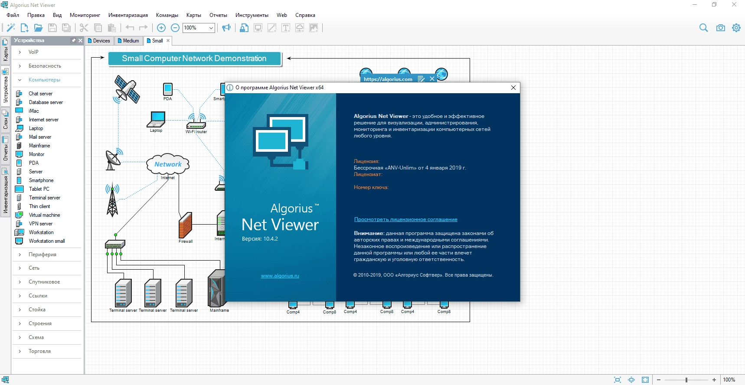Expand the Торговля category

20,351
